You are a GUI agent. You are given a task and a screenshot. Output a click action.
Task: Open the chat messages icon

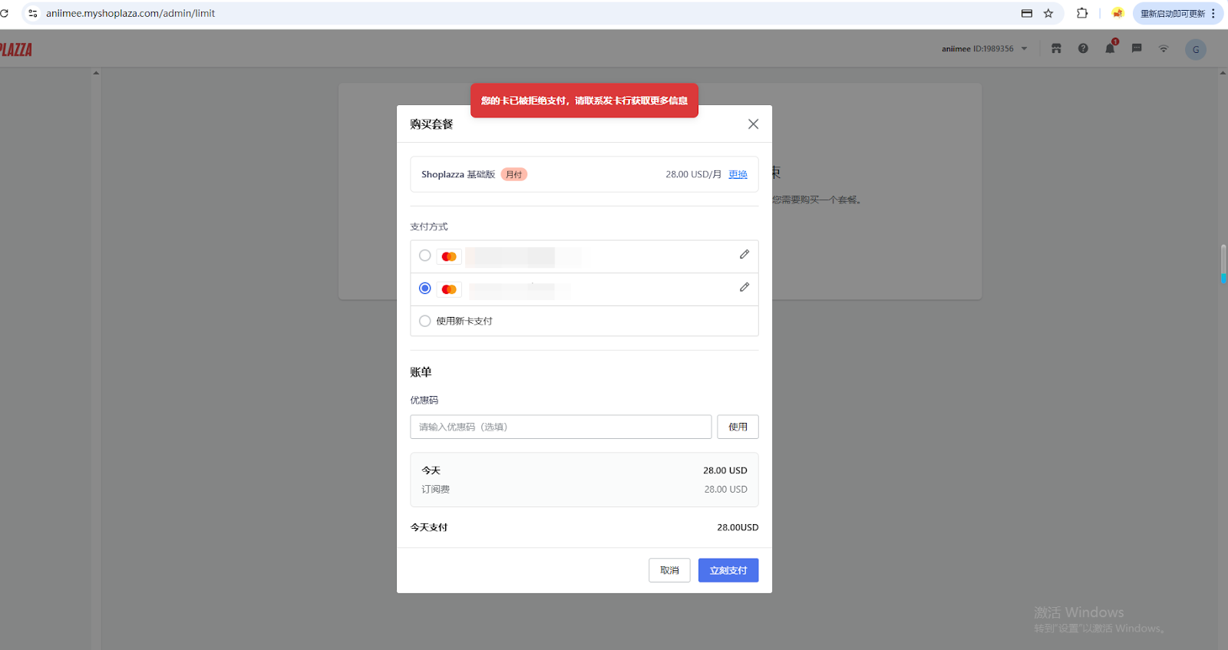click(x=1137, y=48)
